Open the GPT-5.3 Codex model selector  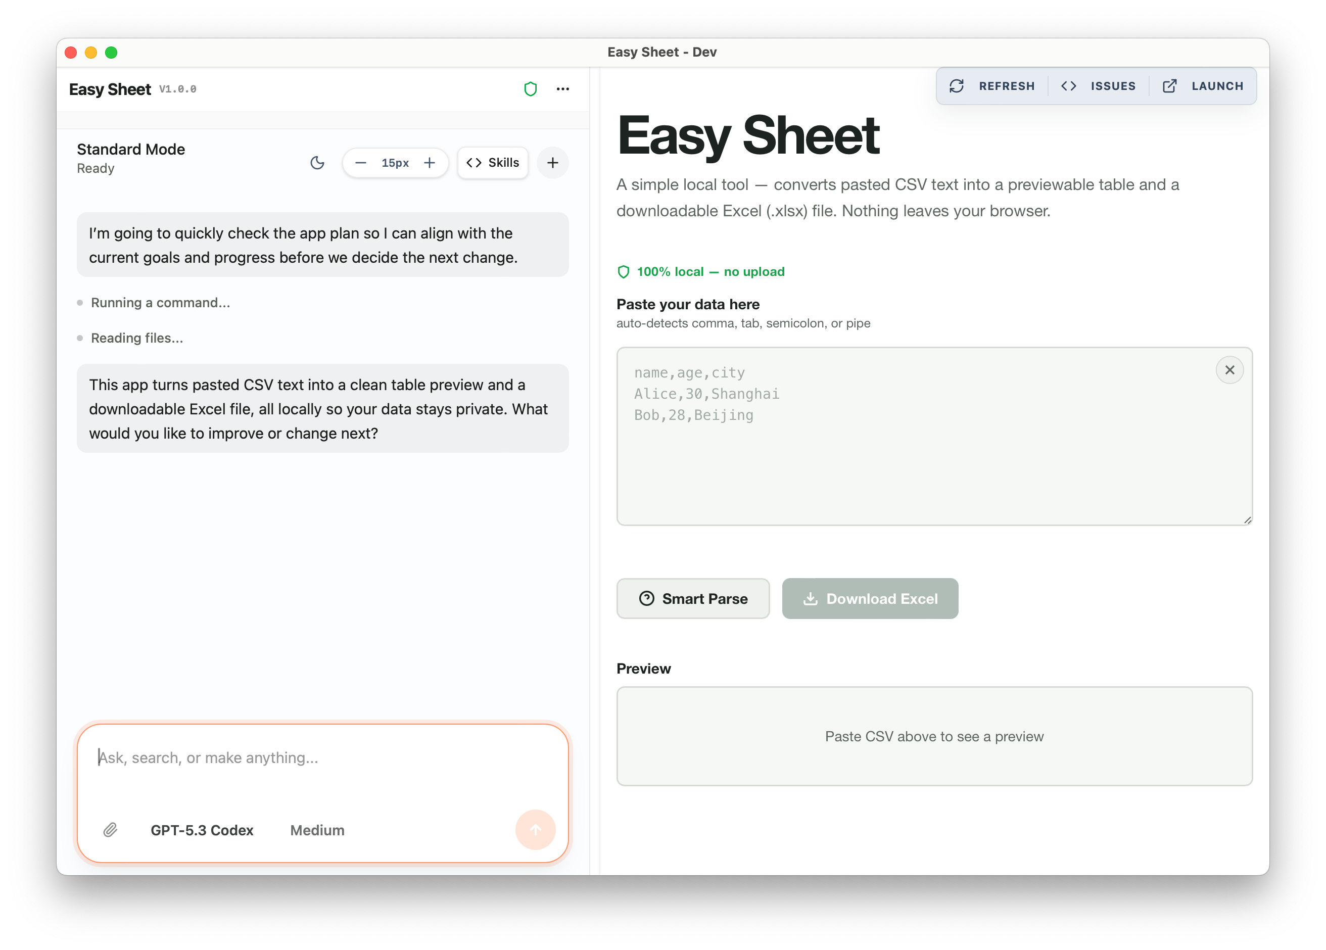(x=202, y=830)
